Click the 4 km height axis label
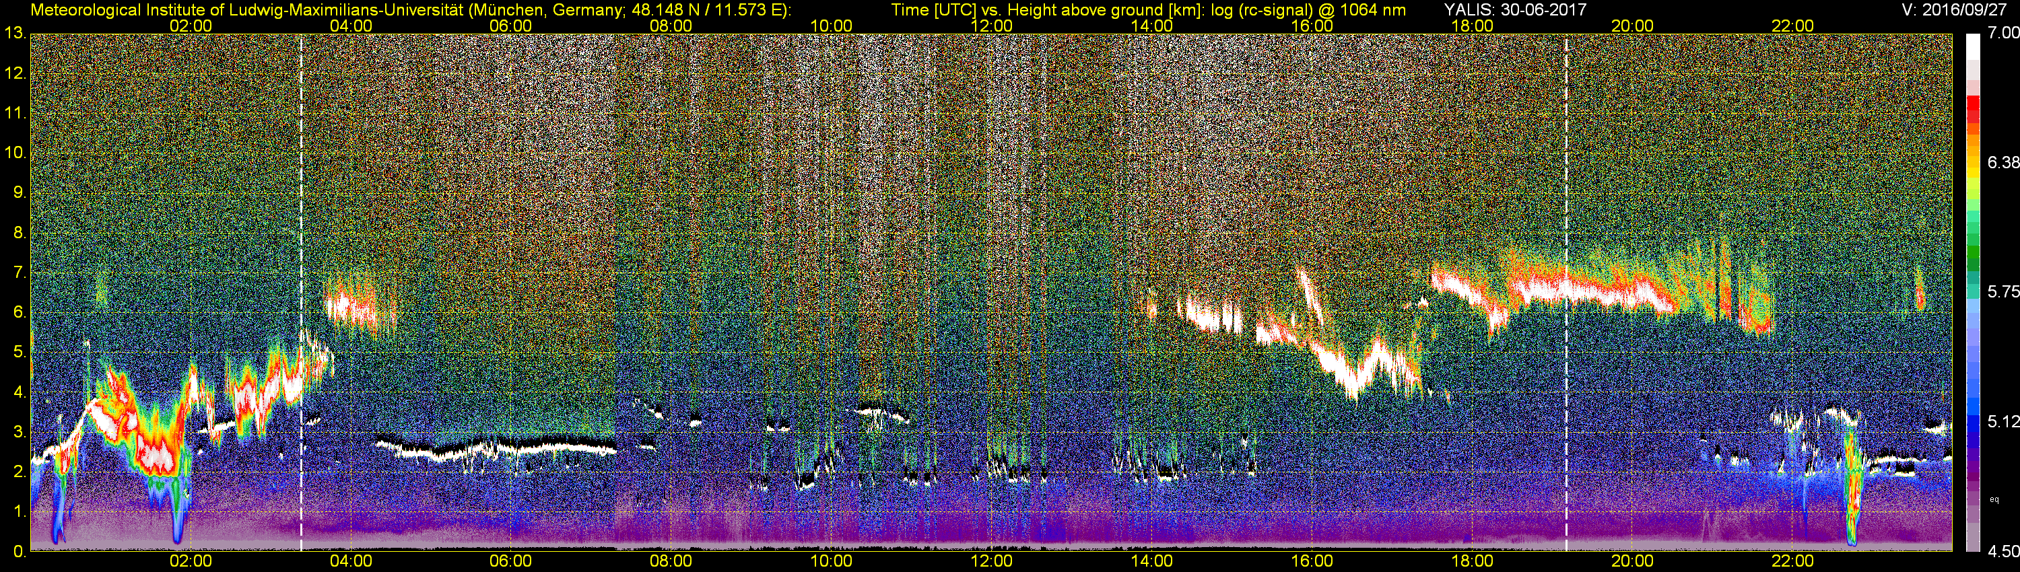 click(19, 392)
